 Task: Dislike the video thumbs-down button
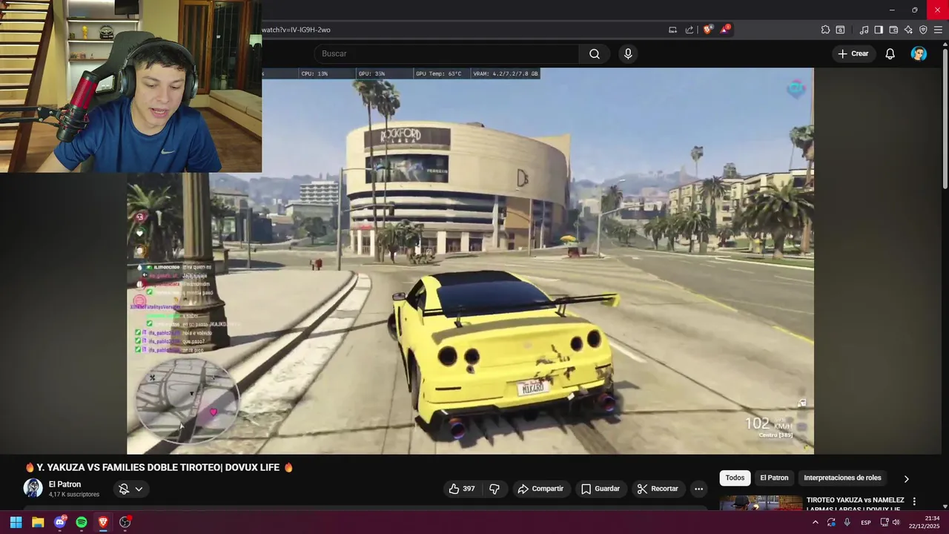495,489
